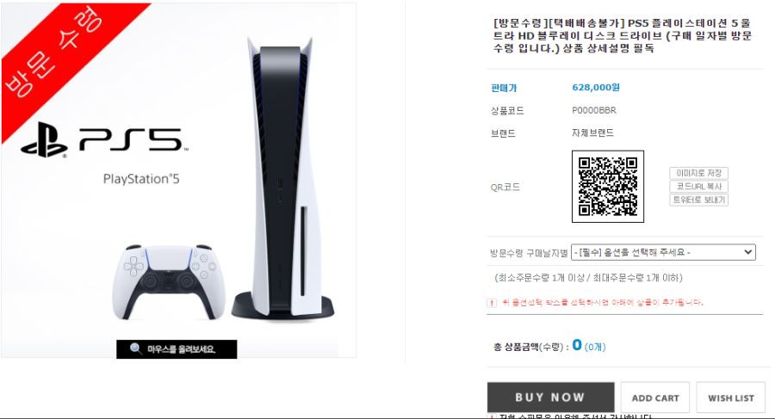Click the 트위터로 보내기 button
Screen dimensions: 775x419
[698, 200]
